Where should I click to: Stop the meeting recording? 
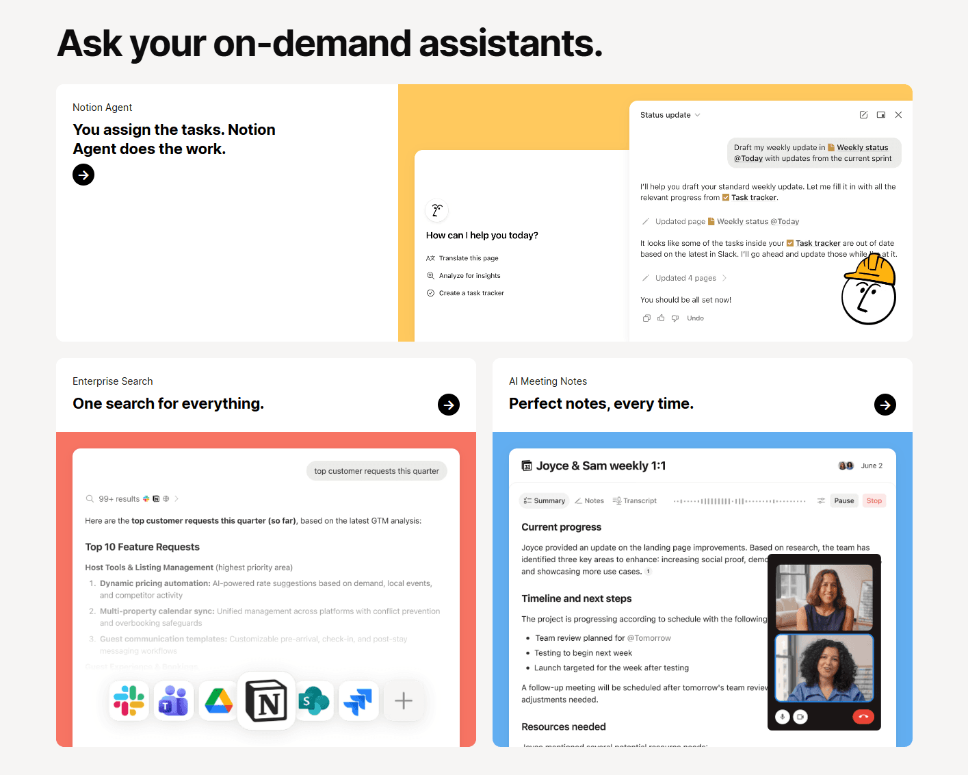[874, 500]
